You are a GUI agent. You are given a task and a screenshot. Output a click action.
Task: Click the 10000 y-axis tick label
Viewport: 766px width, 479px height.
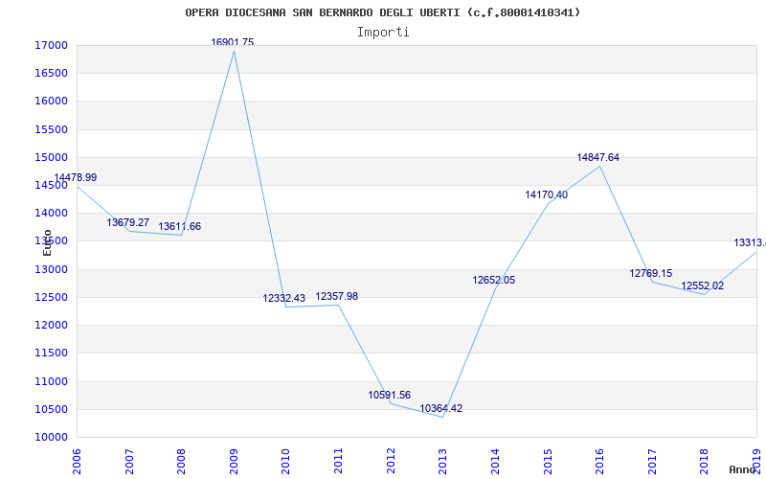(x=51, y=437)
